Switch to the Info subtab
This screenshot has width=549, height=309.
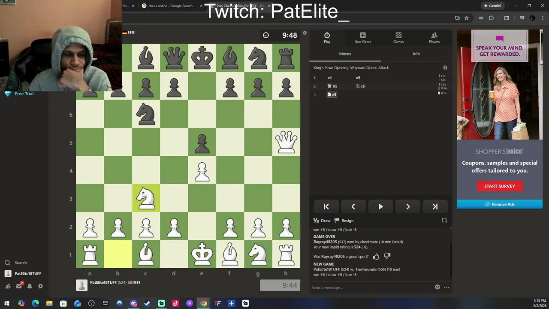416,54
